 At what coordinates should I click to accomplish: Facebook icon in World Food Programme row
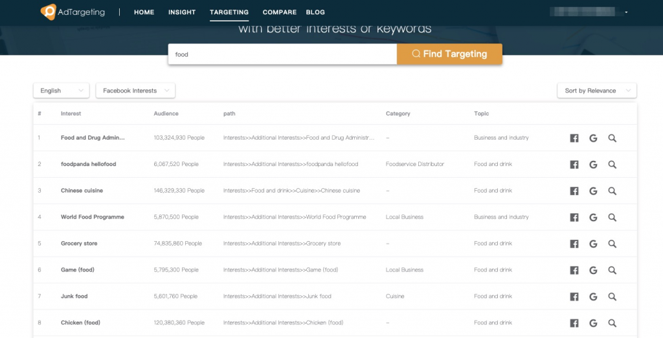click(574, 217)
